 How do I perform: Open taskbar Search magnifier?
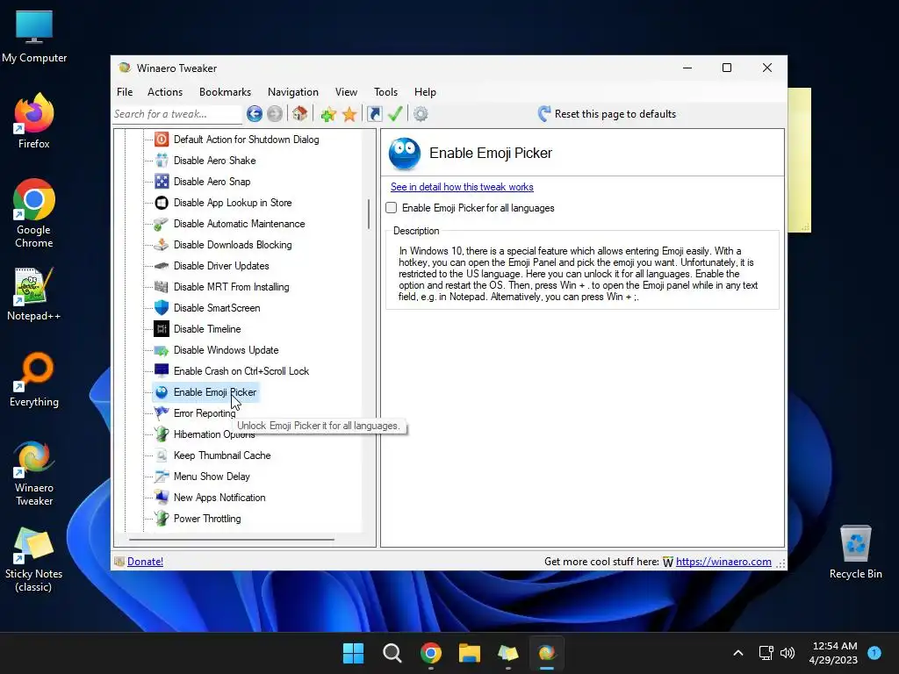(392, 653)
